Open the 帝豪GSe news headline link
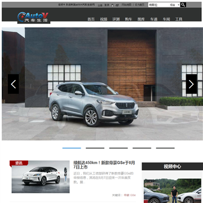This screenshot has width=203, height=203. [104, 165]
